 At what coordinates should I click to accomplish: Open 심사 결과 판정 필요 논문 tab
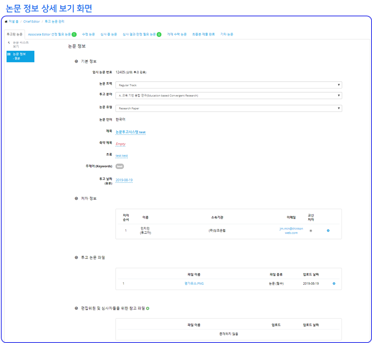pos(139,35)
